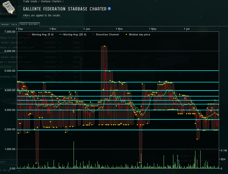The height and width of the screenshot is (174, 228).
Task: Click the 1 Mar date label
Action: 119,29
